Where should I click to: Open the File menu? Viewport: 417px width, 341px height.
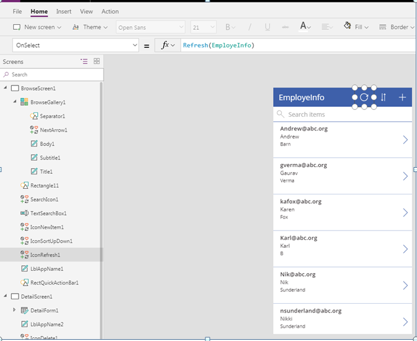(17, 11)
